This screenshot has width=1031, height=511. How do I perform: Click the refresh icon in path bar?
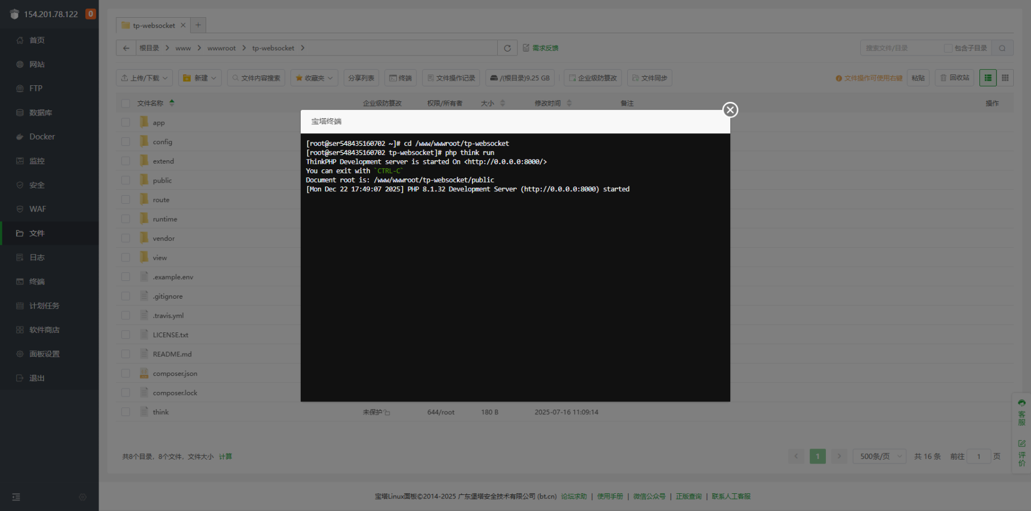coord(507,48)
